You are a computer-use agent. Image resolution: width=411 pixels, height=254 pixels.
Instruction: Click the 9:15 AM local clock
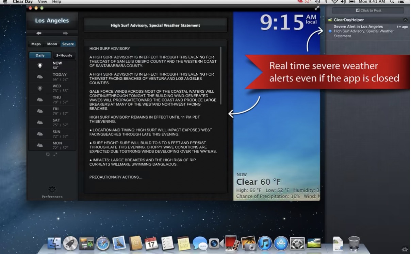289,22
